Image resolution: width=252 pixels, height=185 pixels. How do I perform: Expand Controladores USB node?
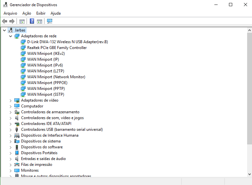11,130
